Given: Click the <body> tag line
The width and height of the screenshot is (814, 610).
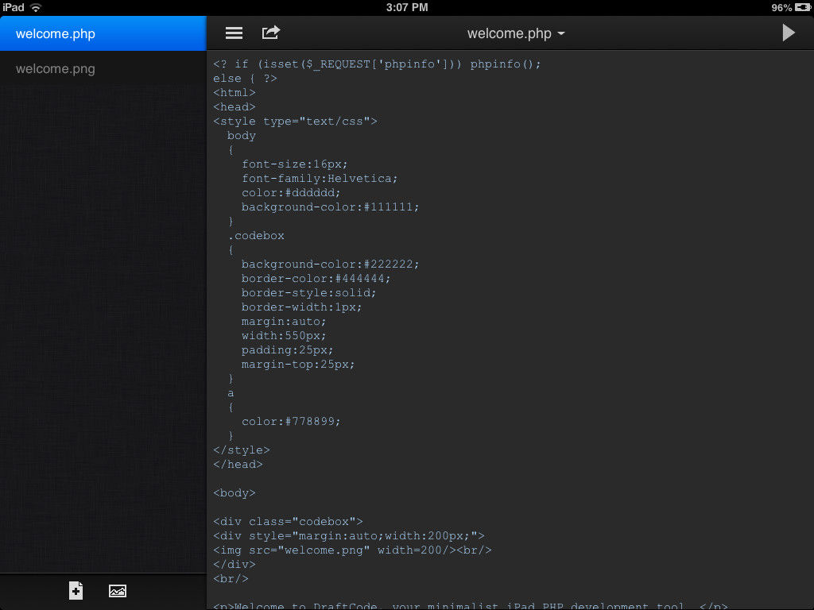Looking at the screenshot, I should click(235, 492).
